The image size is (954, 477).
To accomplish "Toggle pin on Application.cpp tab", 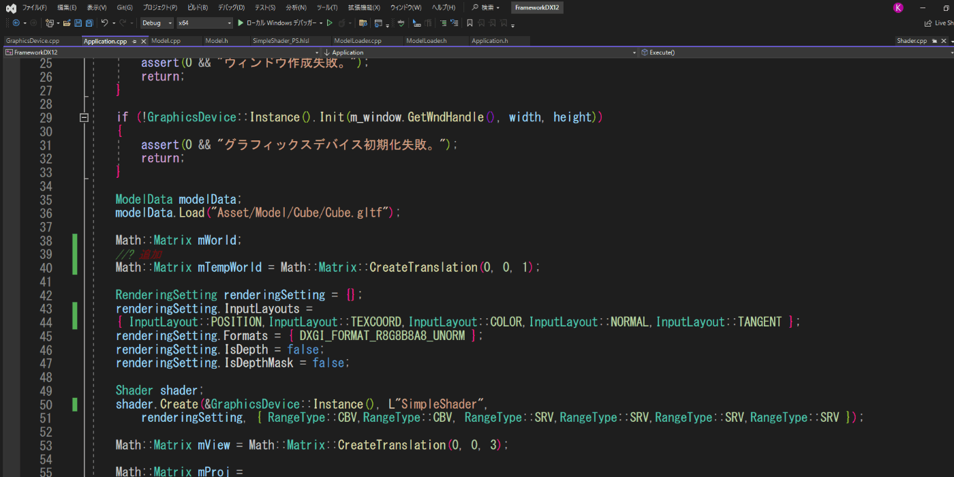I will click(134, 41).
